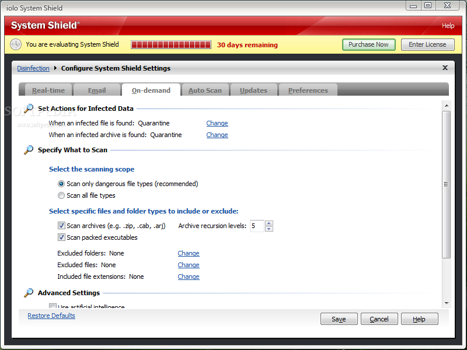The width and height of the screenshot is (467, 350).
Task: Click Restore Defaults link
Action: (x=51, y=316)
